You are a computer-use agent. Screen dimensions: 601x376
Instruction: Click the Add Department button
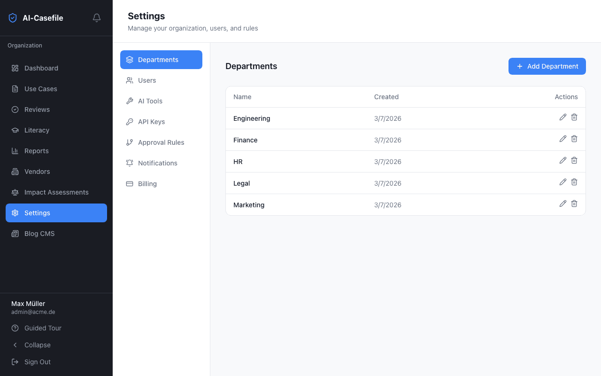coord(547,66)
